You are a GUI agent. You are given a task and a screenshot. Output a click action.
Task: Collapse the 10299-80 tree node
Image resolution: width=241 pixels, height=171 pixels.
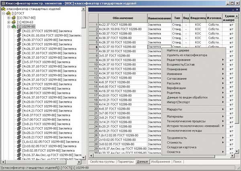click(8, 27)
